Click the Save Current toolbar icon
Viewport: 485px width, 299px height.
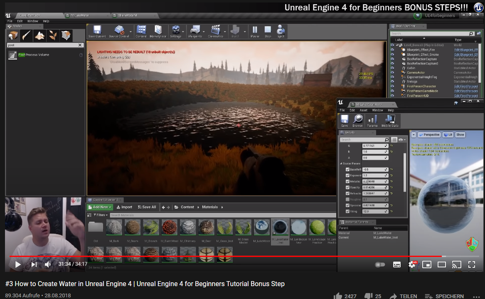point(97,31)
